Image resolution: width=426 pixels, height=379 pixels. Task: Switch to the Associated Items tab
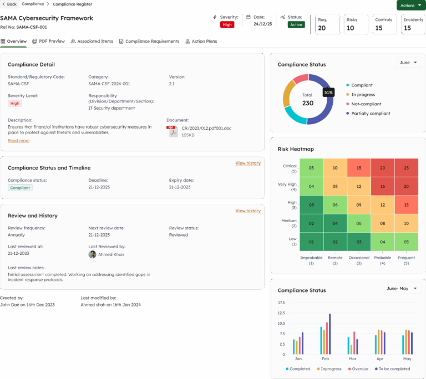(x=92, y=41)
